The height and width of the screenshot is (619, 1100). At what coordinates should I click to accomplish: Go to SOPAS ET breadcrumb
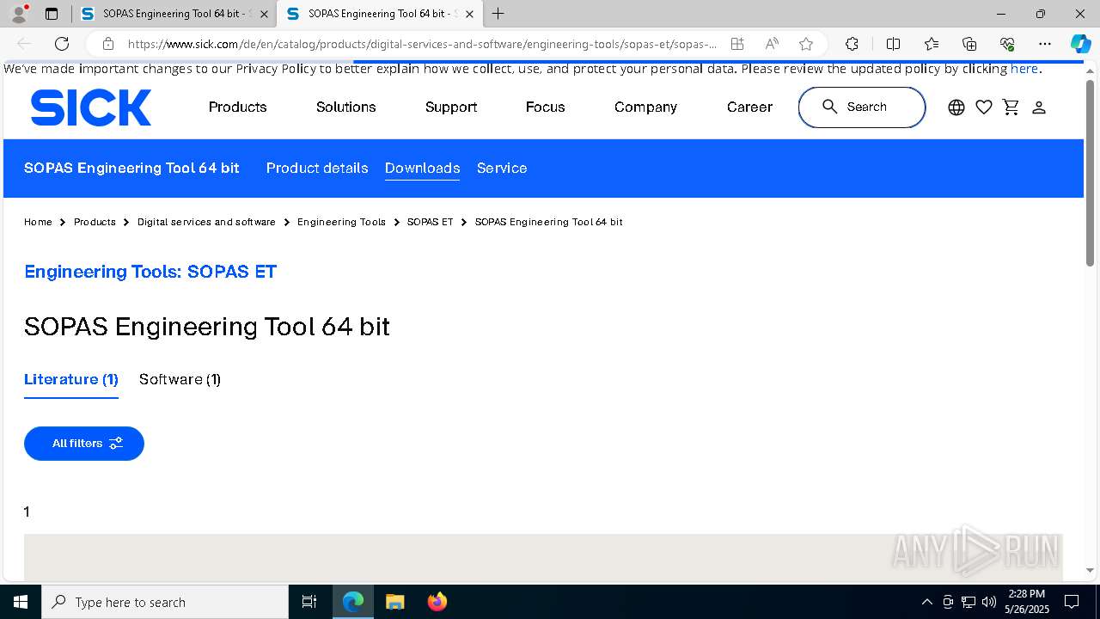coord(430,222)
